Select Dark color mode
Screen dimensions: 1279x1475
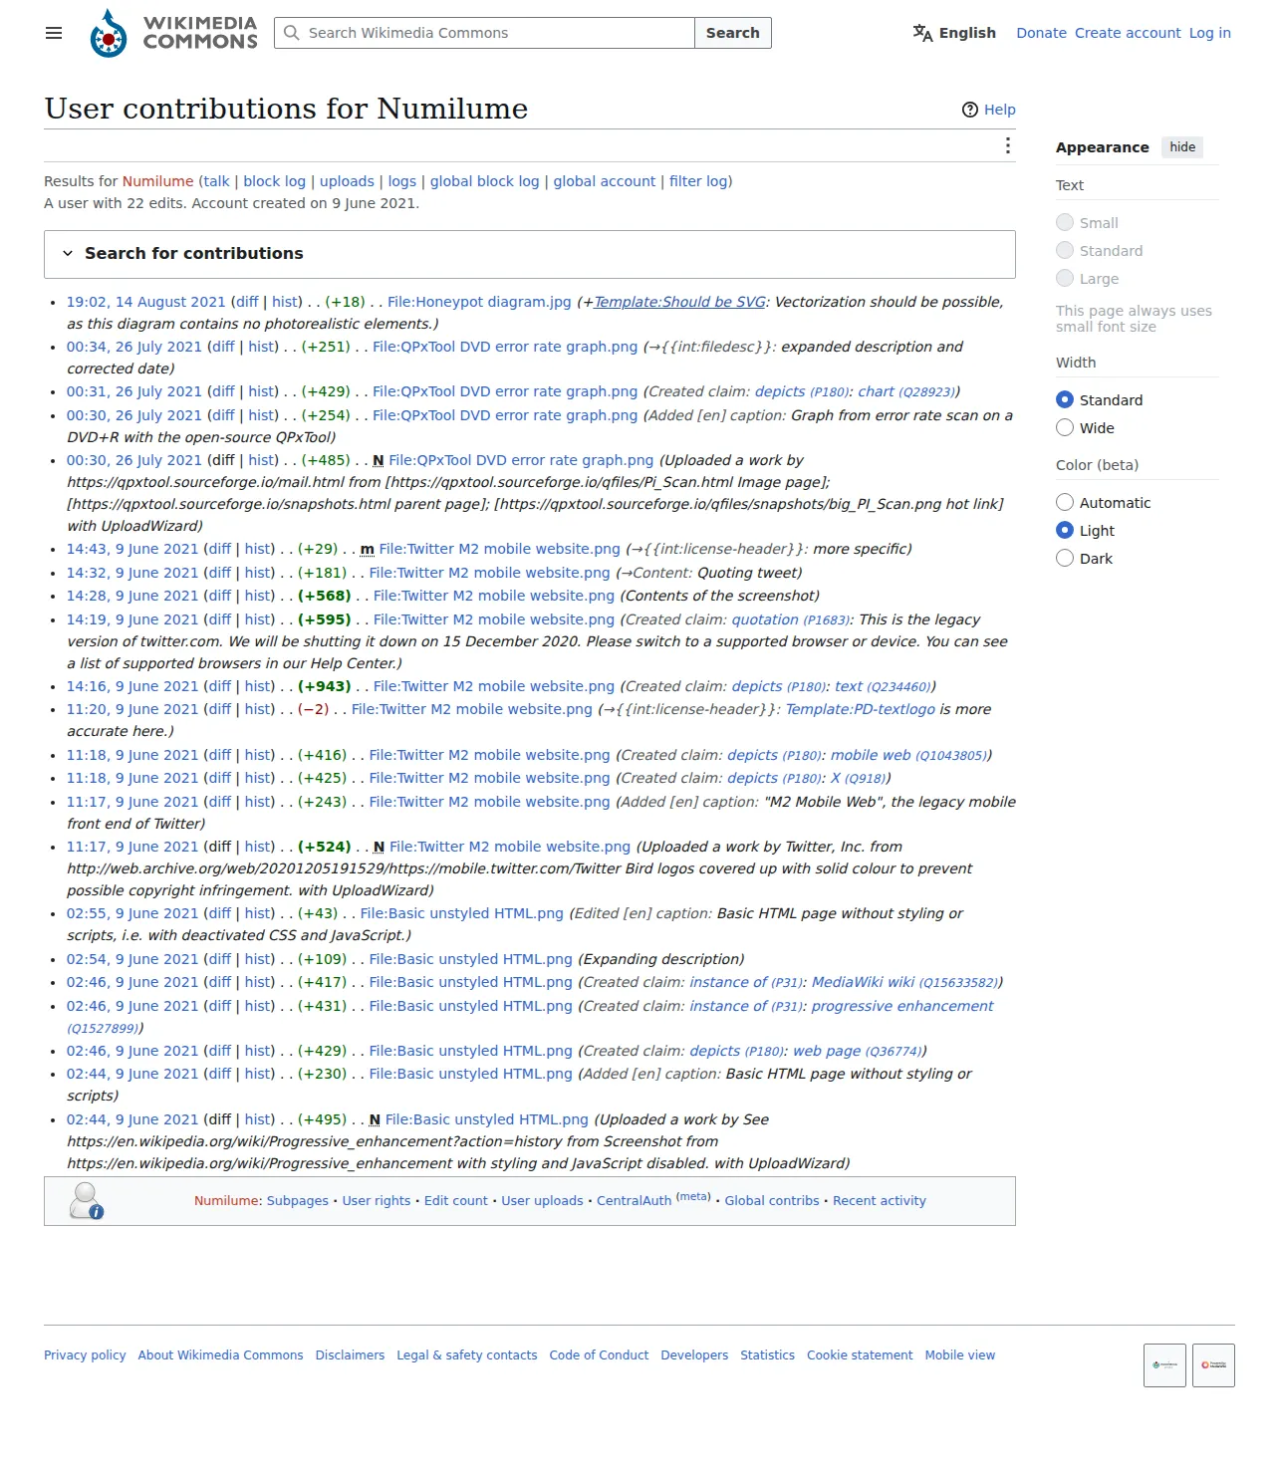click(1065, 558)
